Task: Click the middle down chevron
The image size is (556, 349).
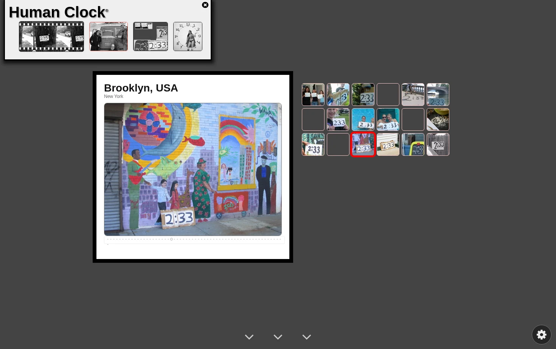Action: coord(278,337)
